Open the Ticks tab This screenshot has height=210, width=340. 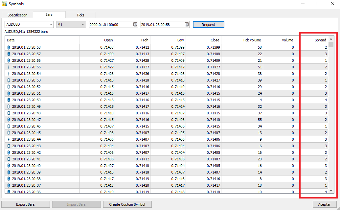tap(80, 15)
